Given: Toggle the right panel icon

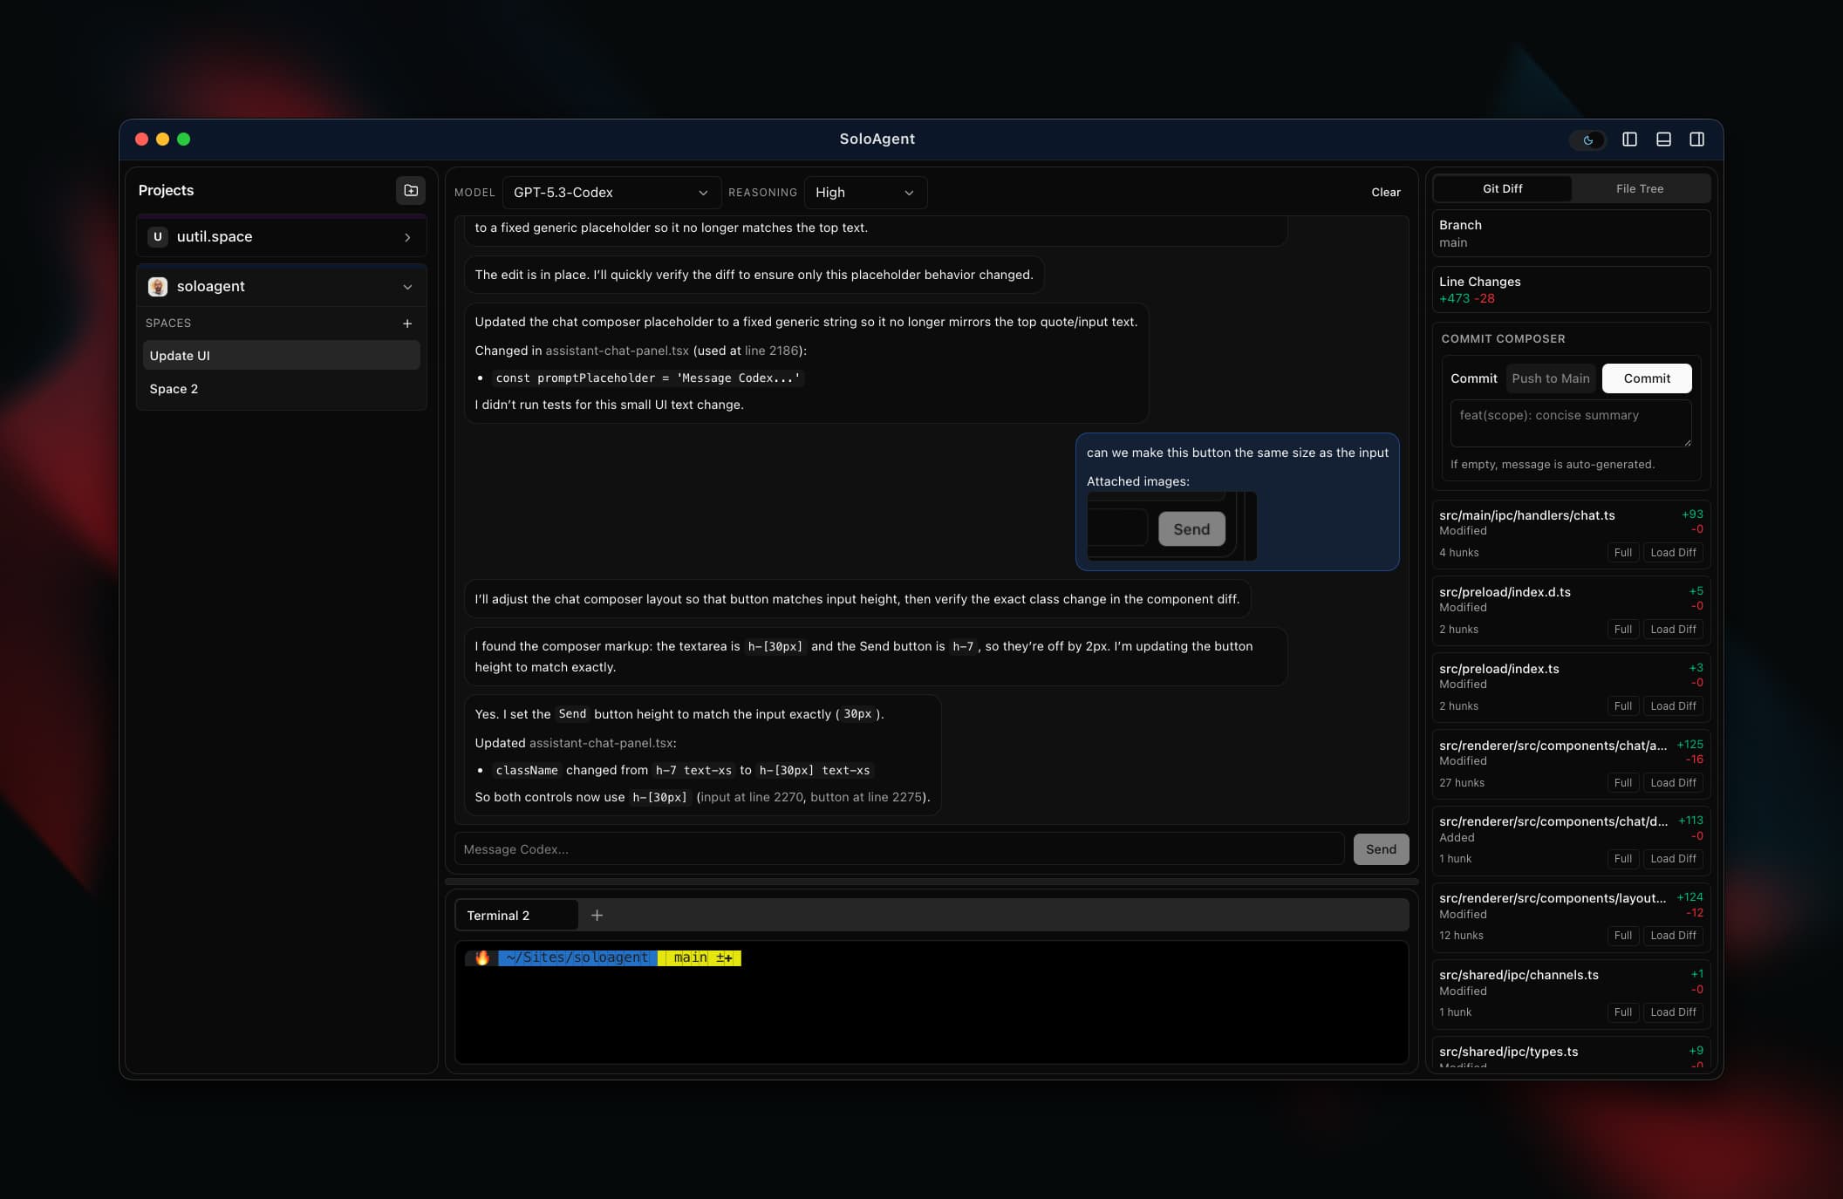Looking at the screenshot, I should point(1696,139).
